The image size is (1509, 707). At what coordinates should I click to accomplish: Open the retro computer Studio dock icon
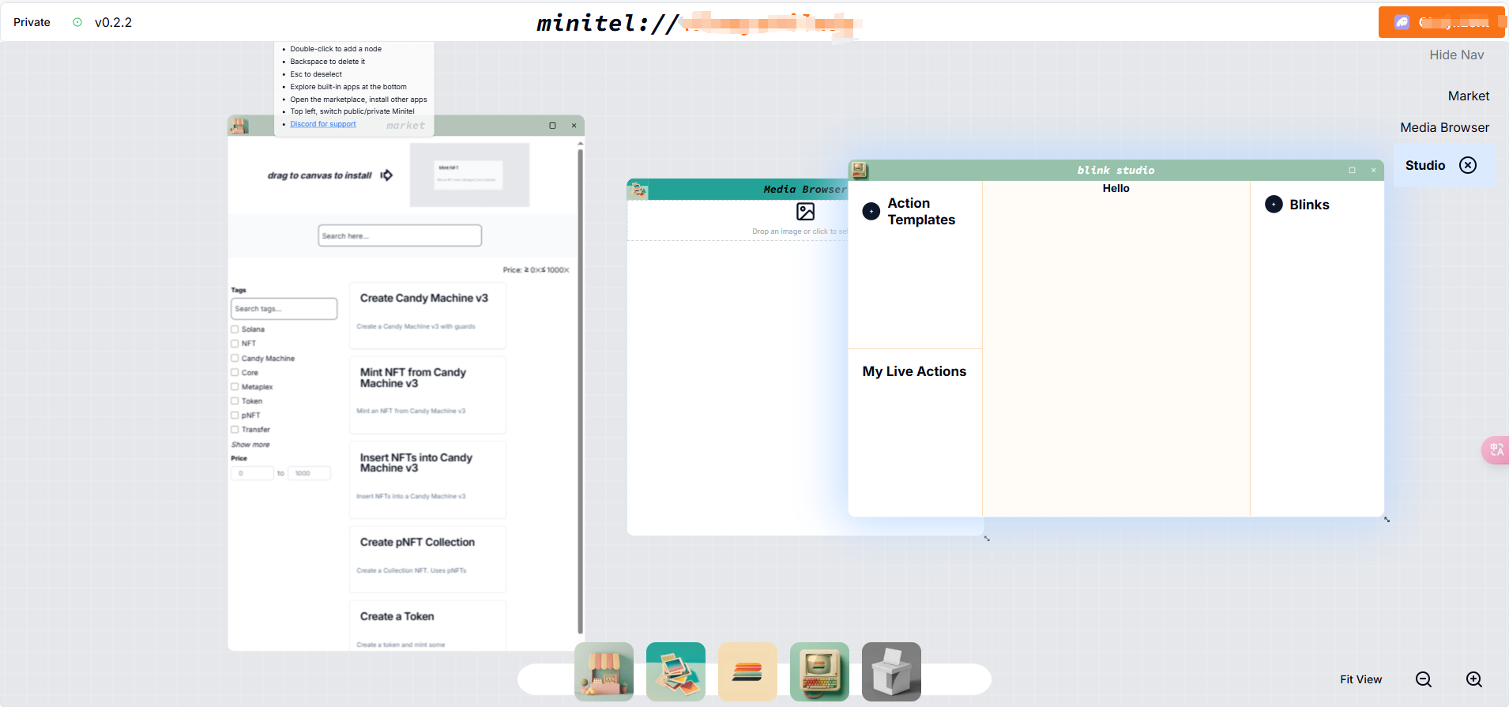(819, 671)
